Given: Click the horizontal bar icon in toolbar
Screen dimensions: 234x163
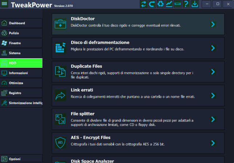Looking at the screenshot, I should tap(178, 4).
